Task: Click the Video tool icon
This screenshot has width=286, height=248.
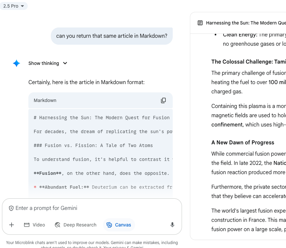Action: (27, 225)
